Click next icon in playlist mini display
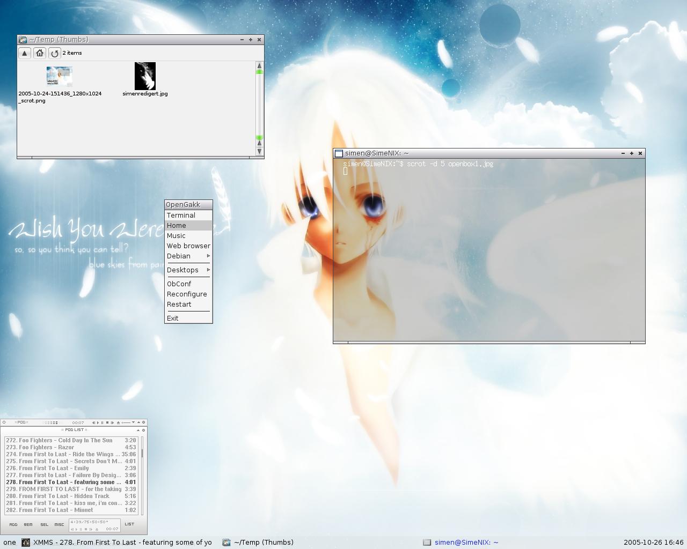687x549 pixels. [91, 529]
